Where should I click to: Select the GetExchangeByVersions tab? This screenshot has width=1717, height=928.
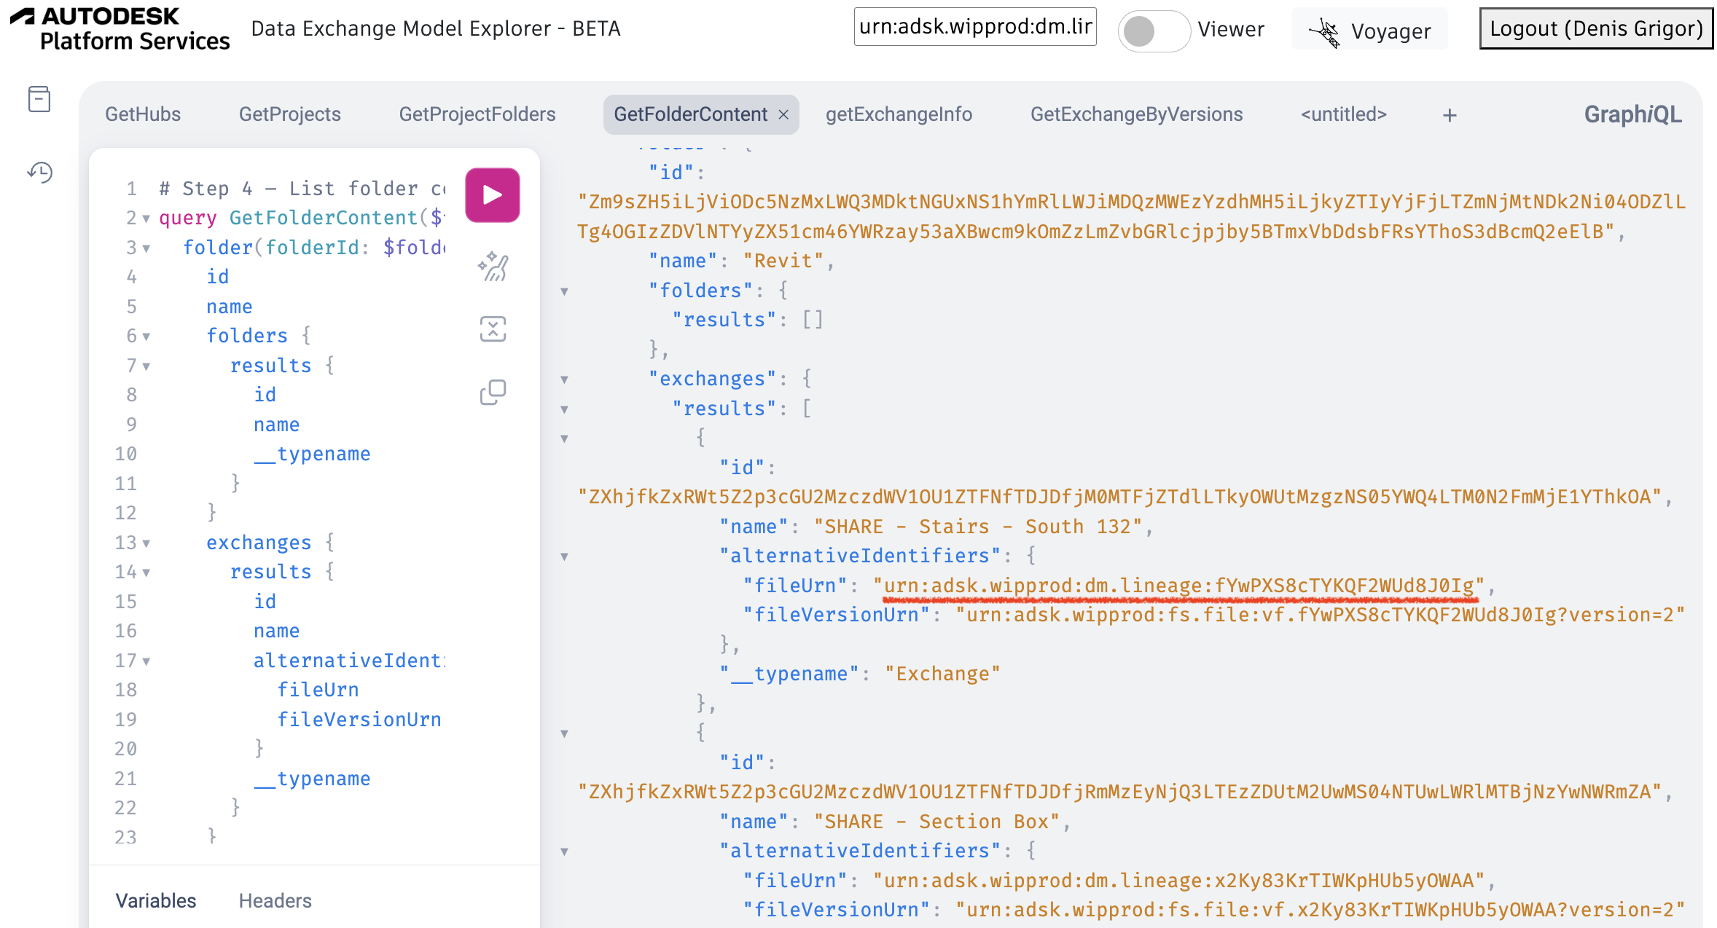(1137, 114)
